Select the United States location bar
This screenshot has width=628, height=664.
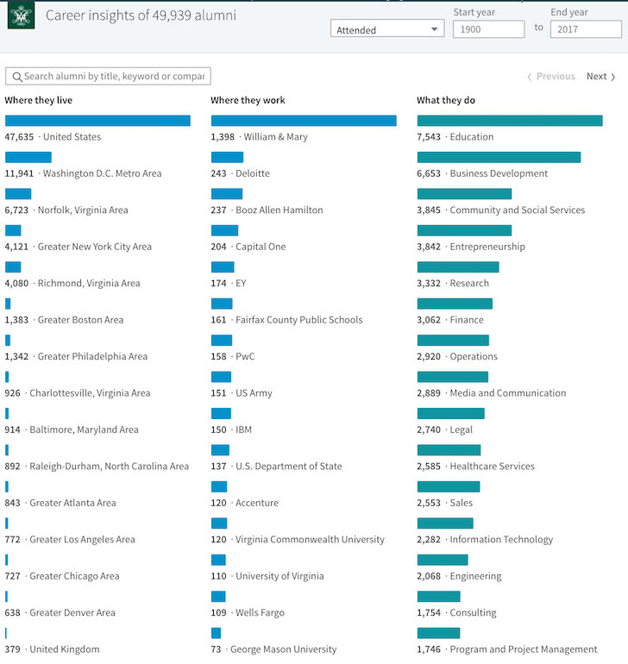click(97, 120)
